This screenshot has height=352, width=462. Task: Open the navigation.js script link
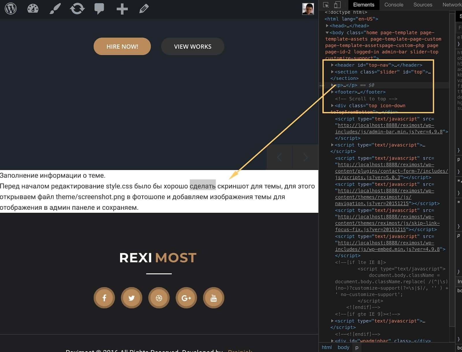[385, 197]
